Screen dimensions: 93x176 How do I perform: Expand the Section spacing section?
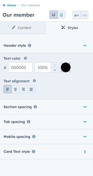(85, 107)
